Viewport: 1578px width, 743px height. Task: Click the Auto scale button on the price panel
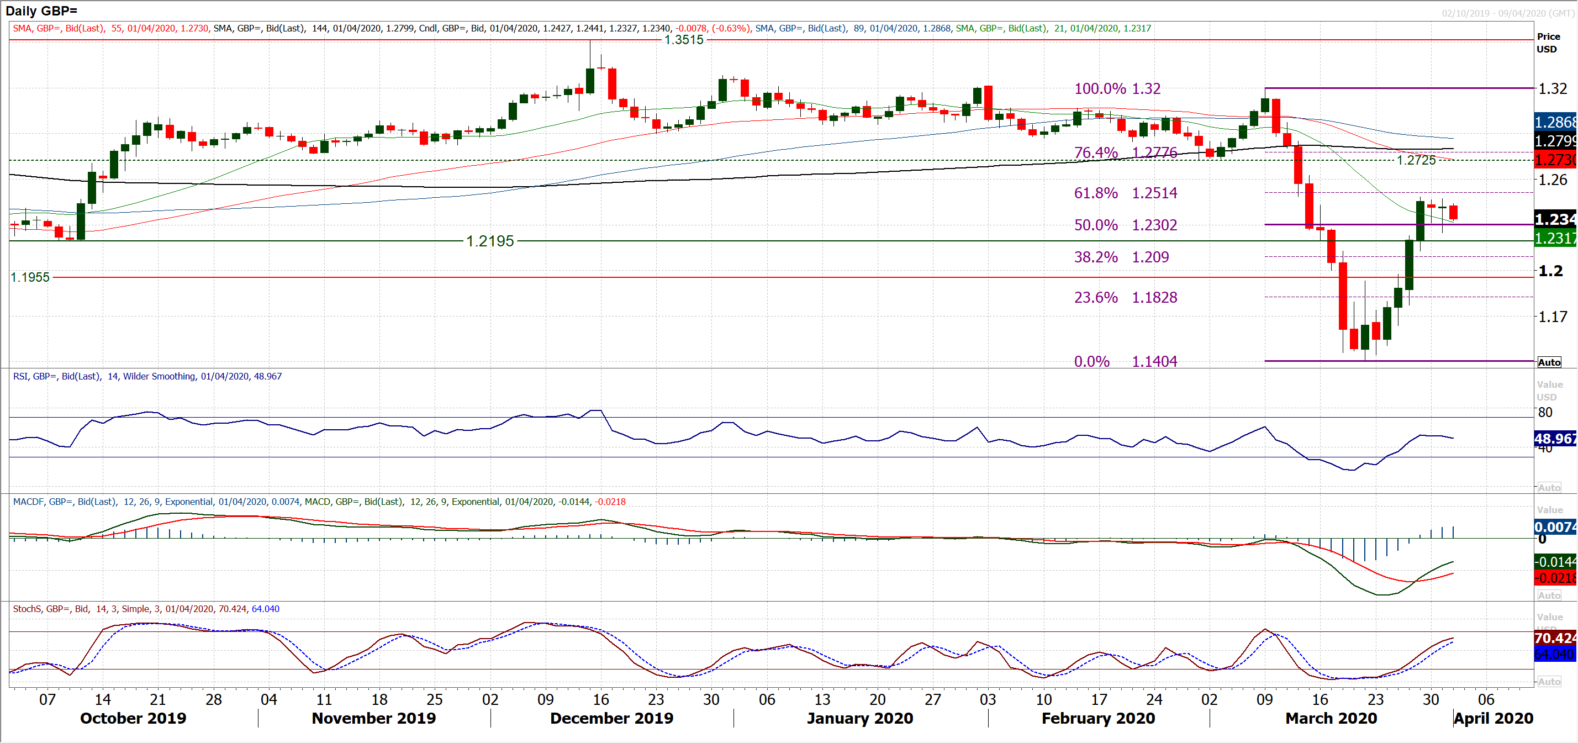1549,362
